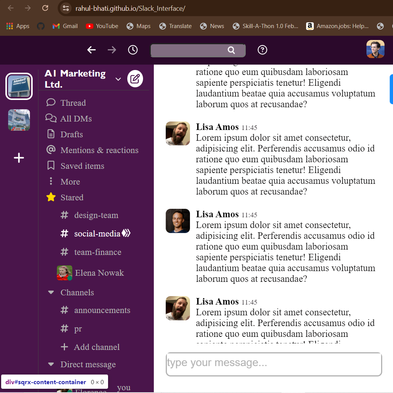Collapse the Direct message section
The width and height of the screenshot is (393, 393).
(x=51, y=364)
